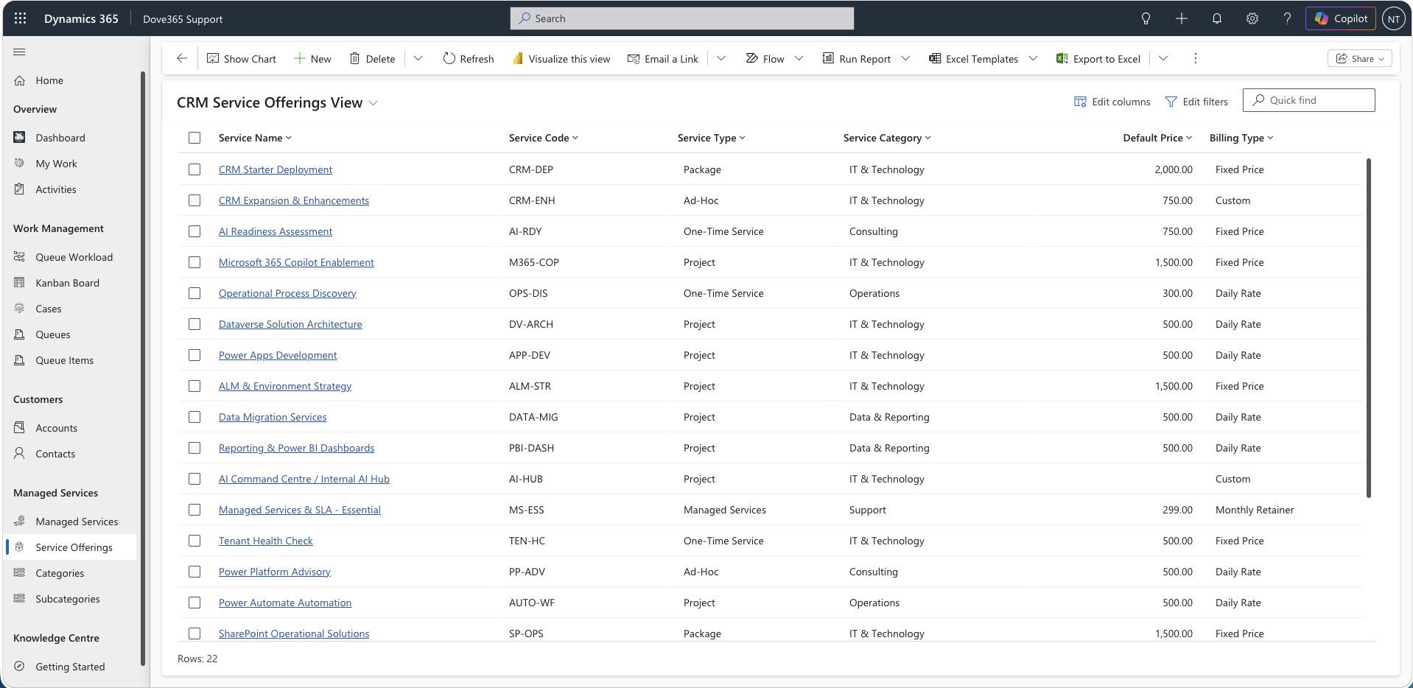
Task: Open the Copilot pane
Action: point(1341,18)
